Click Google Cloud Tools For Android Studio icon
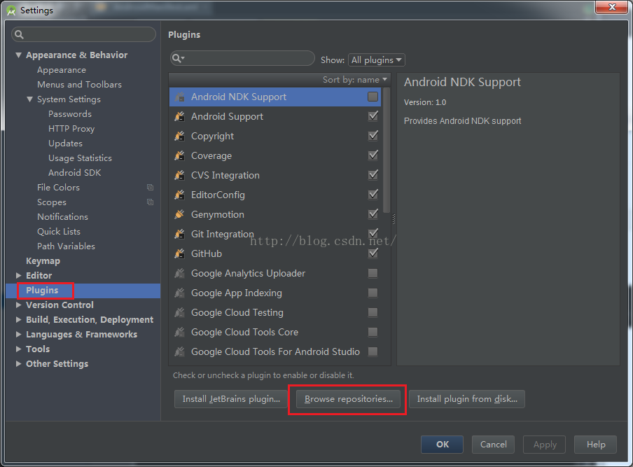This screenshot has width=633, height=467. tap(180, 351)
